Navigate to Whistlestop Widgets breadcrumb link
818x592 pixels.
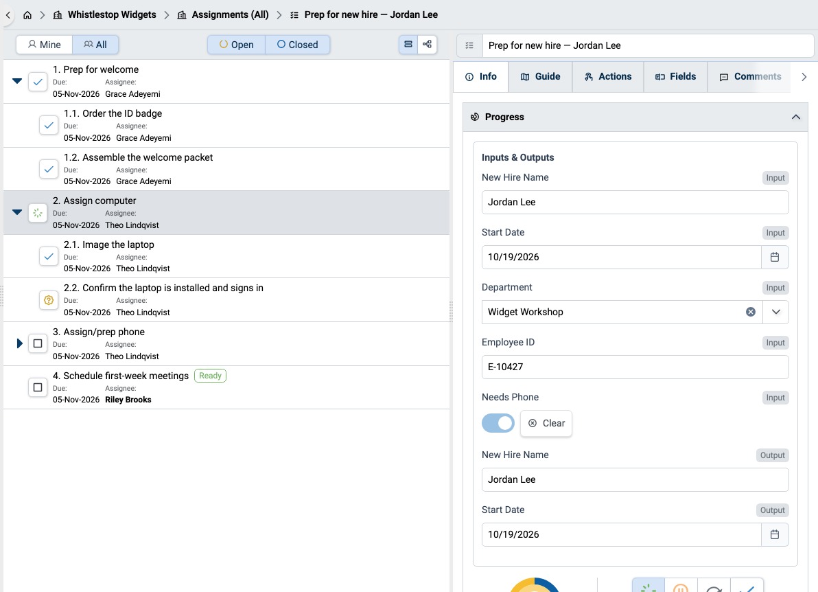pos(112,14)
